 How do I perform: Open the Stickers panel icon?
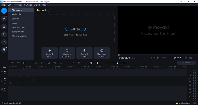(4, 42)
